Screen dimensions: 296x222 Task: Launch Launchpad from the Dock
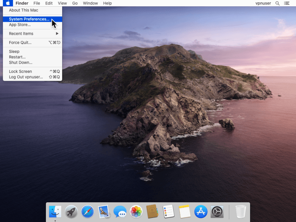71,212
